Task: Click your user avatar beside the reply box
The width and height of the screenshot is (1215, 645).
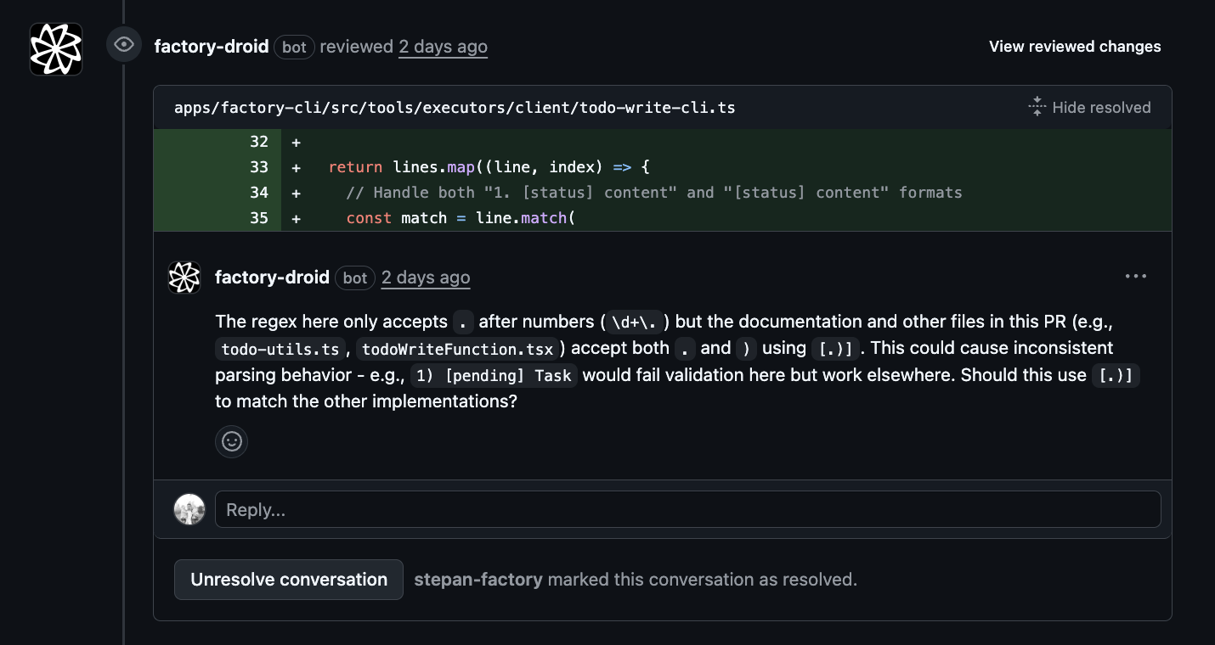Action: pyautogui.click(x=189, y=508)
